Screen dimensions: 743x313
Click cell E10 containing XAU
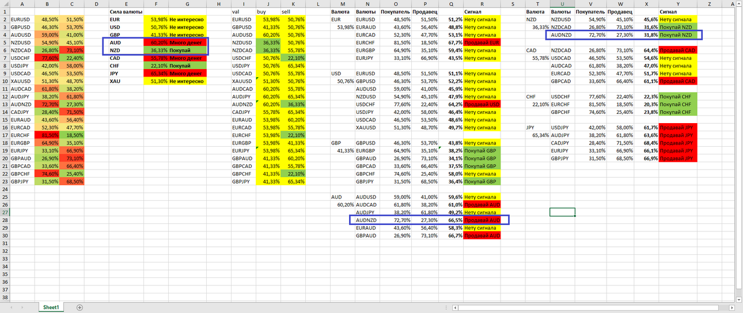click(x=126, y=81)
